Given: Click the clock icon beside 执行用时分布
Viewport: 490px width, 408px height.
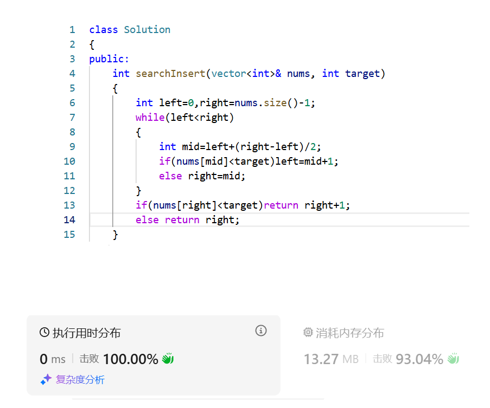Looking at the screenshot, I should (x=44, y=333).
